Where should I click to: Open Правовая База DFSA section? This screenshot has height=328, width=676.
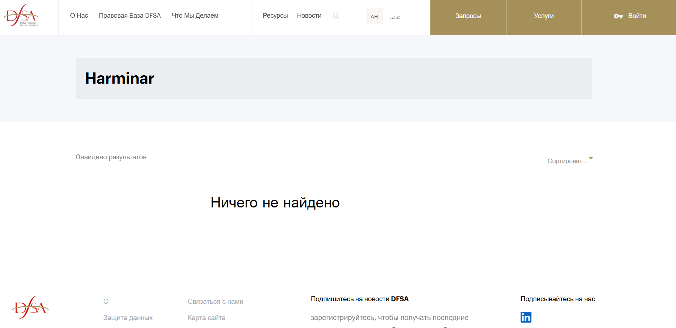click(130, 16)
